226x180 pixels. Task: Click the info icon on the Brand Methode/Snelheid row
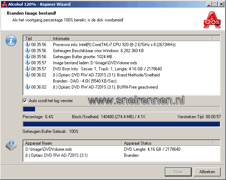point(27,75)
